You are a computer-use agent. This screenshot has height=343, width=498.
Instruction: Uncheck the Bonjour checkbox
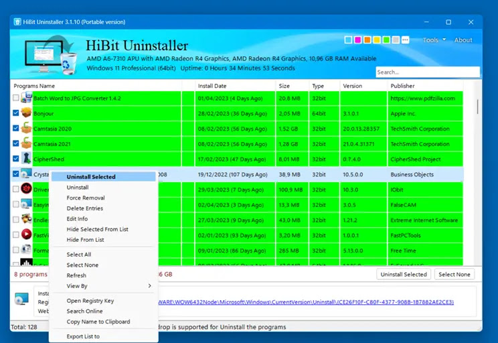pos(15,113)
